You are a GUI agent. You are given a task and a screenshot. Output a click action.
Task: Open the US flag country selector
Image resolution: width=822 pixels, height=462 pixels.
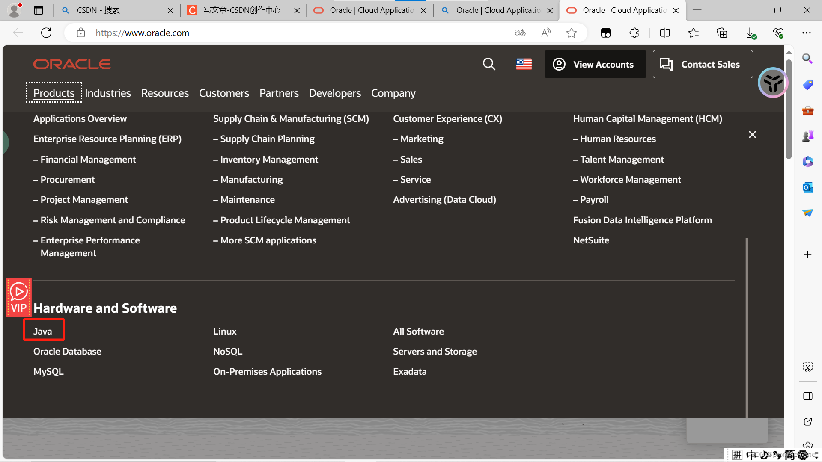click(x=524, y=64)
